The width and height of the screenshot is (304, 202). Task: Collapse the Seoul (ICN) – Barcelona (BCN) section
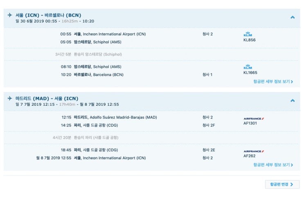point(293,18)
